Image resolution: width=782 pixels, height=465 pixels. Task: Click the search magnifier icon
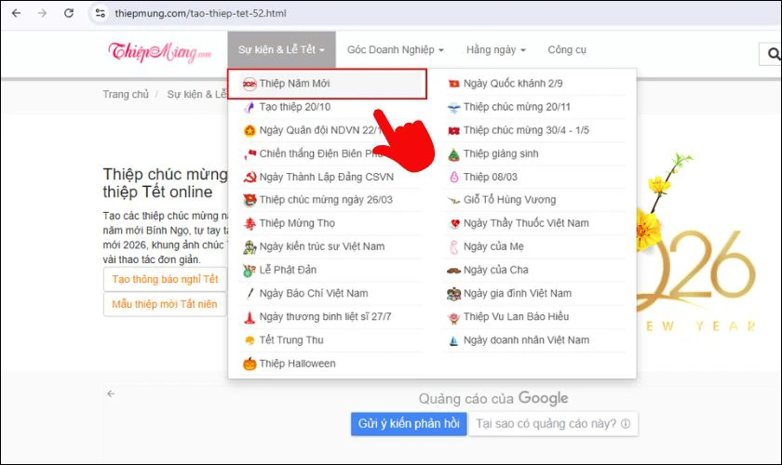point(774,53)
